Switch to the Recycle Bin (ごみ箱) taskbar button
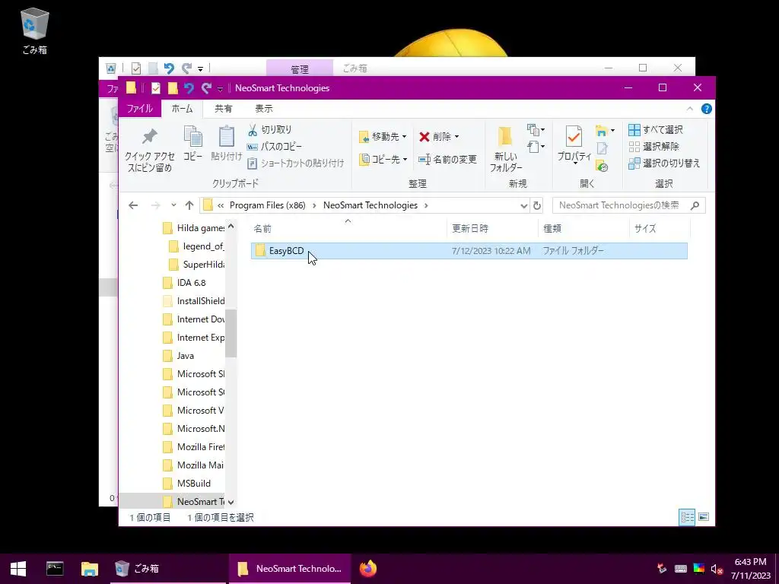The width and height of the screenshot is (779, 584). tap(168, 568)
